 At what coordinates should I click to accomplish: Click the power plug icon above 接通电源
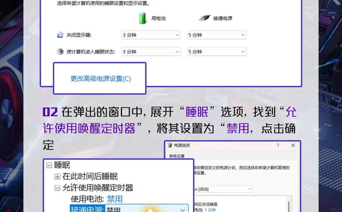[205, 17]
